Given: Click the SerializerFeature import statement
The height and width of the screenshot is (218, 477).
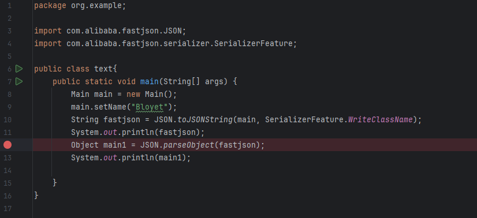Looking at the screenshot, I should click(x=165, y=43).
